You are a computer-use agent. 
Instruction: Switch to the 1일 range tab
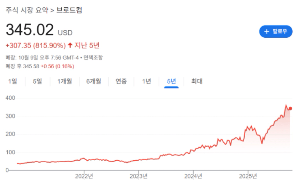(13, 81)
